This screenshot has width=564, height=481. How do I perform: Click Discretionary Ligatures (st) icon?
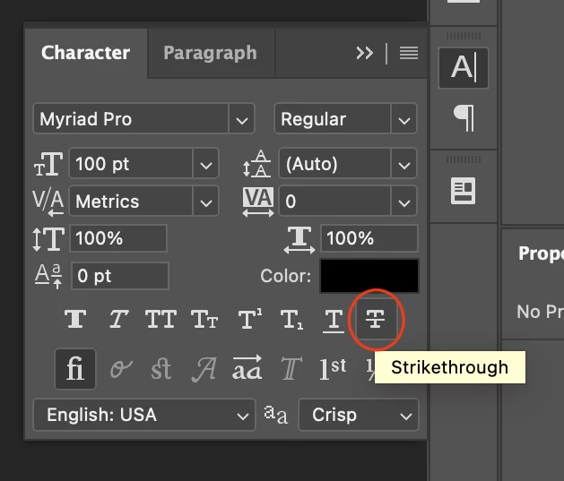coord(161,369)
